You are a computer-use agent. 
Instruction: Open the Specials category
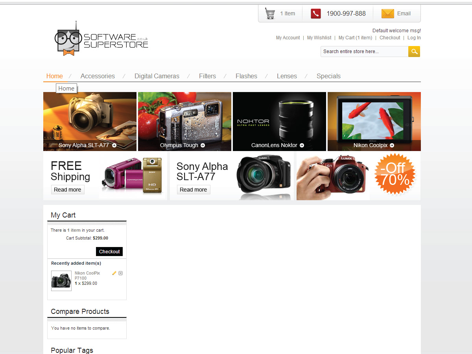pos(328,76)
